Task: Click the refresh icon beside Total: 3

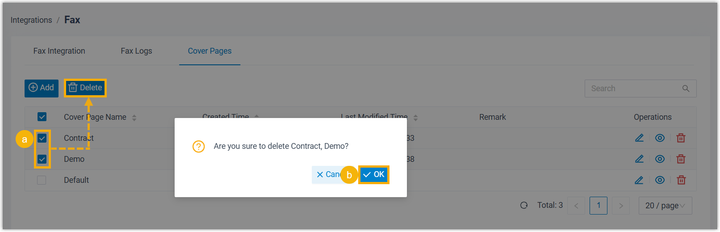Action: (524, 205)
